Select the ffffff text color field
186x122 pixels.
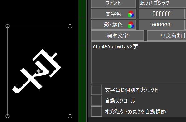pyautogui.click(x=161, y=14)
